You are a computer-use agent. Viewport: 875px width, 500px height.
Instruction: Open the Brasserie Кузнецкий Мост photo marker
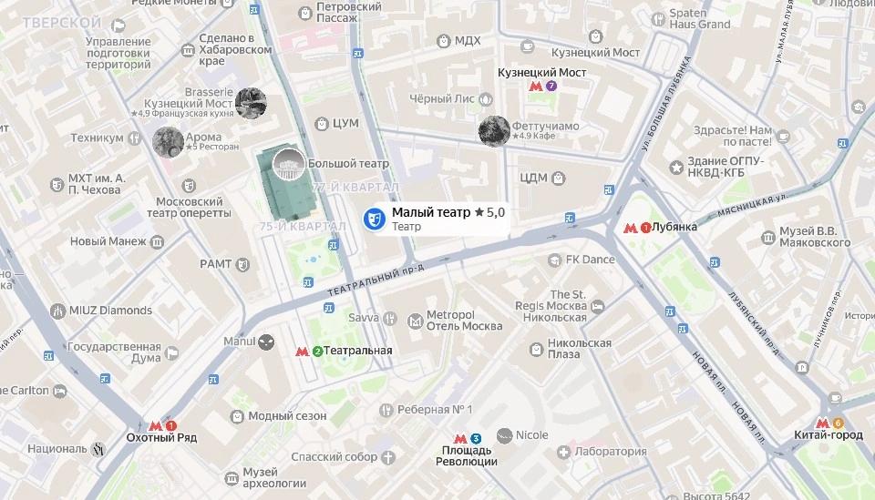pos(251,103)
